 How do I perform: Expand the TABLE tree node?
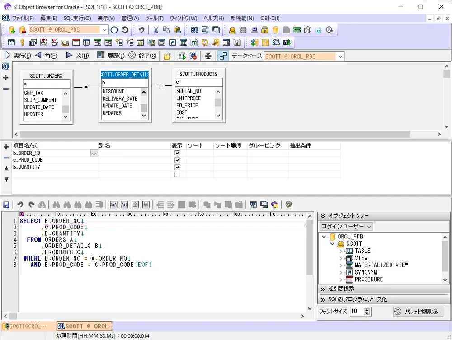tap(341, 251)
